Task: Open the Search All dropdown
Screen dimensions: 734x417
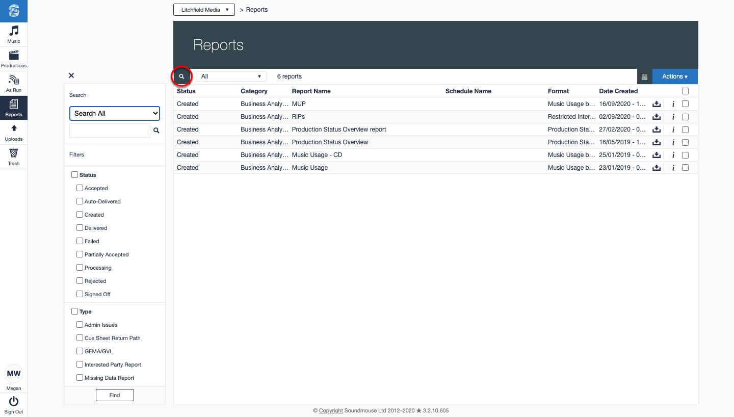Action: [115, 113]
